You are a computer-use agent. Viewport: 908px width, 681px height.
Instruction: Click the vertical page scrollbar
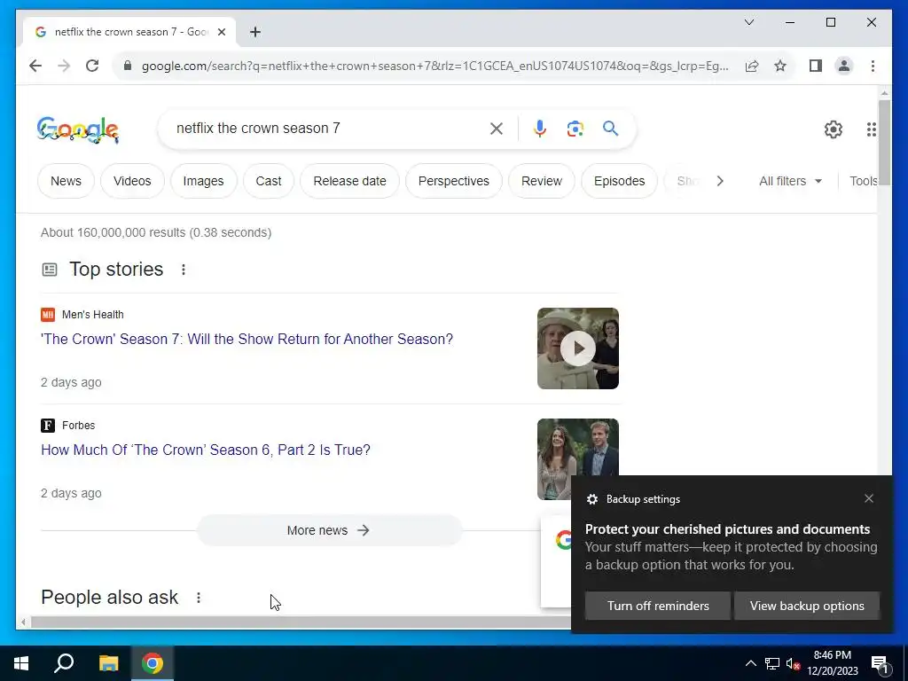point(884,143)
